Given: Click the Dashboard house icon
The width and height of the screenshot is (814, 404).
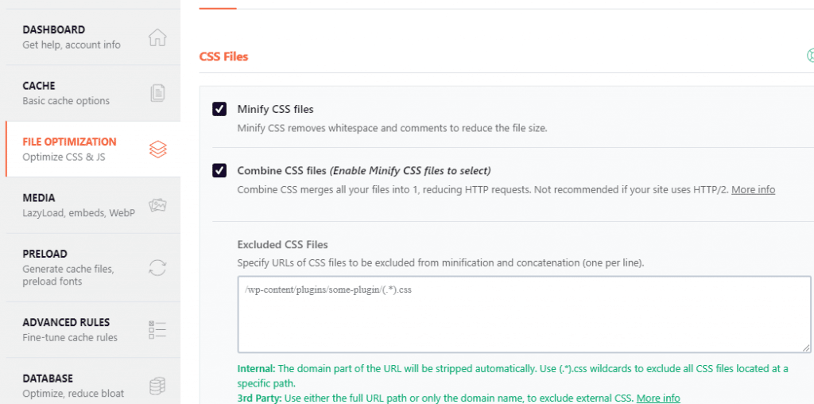Looking at the screenshot, I should click(157, 37).
